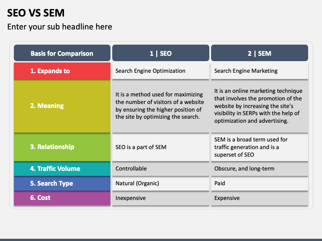Viewport: 322px width, 241px height.
Task: Select the 'Basis for Comparison' header cell
Action: point(62,53)
